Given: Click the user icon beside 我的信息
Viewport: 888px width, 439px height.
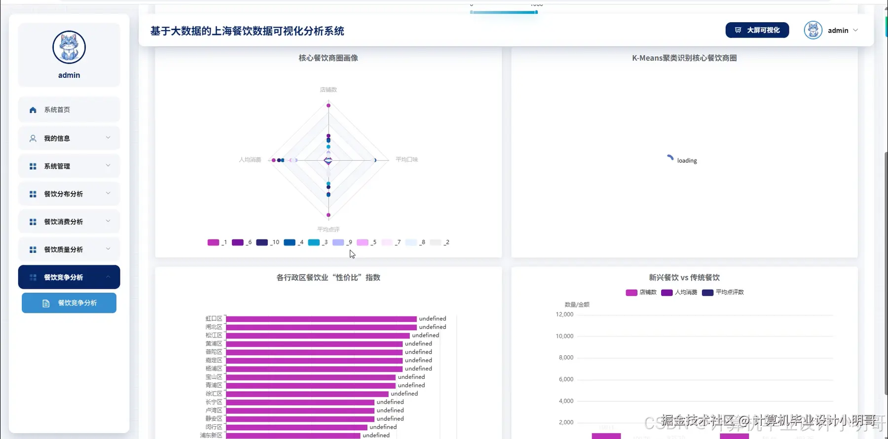Looking at the screenshot, I should pyautogui.click(x=33, y=138).
